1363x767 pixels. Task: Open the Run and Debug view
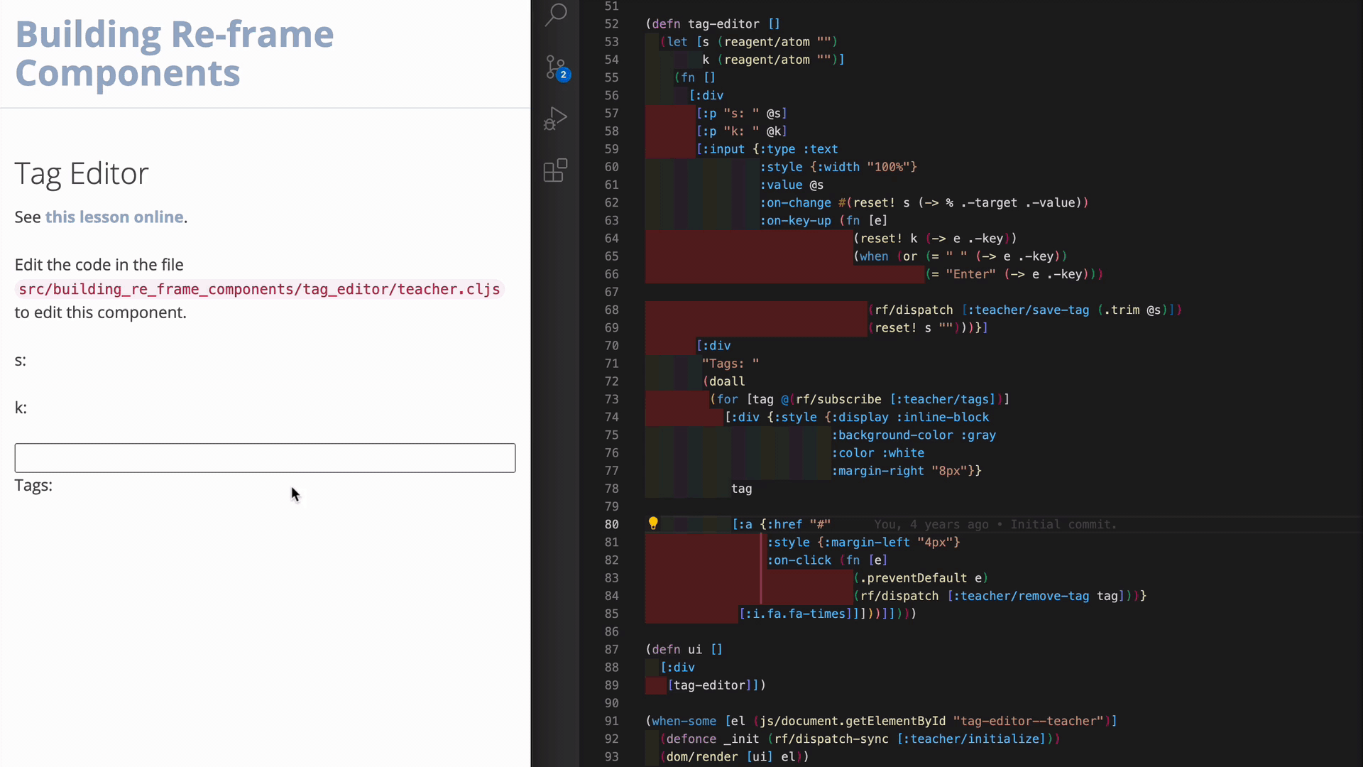(x=556, y=119)
